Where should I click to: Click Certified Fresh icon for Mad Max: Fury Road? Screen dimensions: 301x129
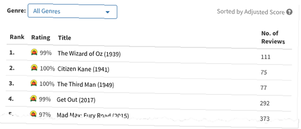(34, 114)
